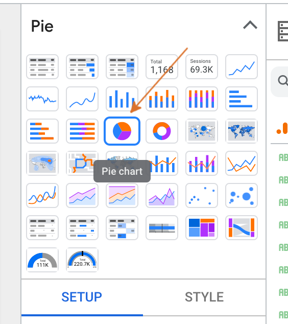This screenshot has width=288, height=324.
Task: Select the scatter chart icon
Action: [x=202, y=196]
